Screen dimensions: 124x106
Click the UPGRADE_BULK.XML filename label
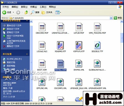(79, 88)
